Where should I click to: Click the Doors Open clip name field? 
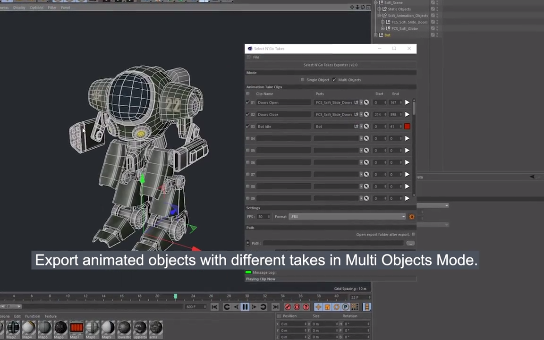(283, 102)
